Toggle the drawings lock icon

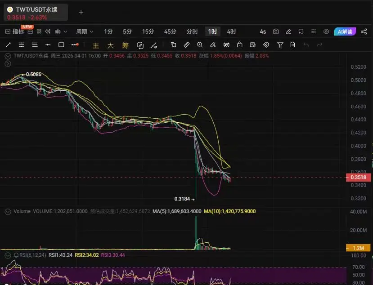pyautogui.click(x=239, y=45)
